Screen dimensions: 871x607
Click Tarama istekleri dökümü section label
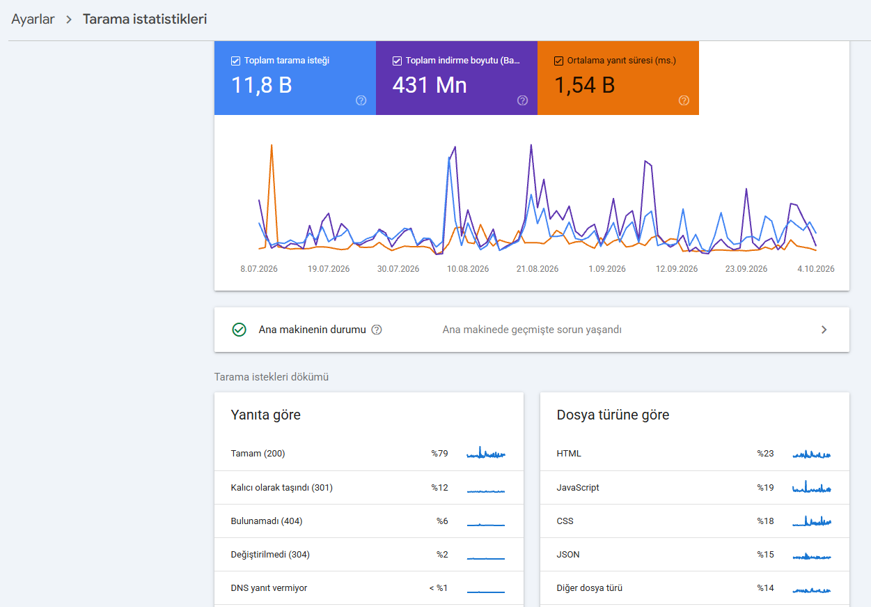pyautogui.click(x=272, y=377)
